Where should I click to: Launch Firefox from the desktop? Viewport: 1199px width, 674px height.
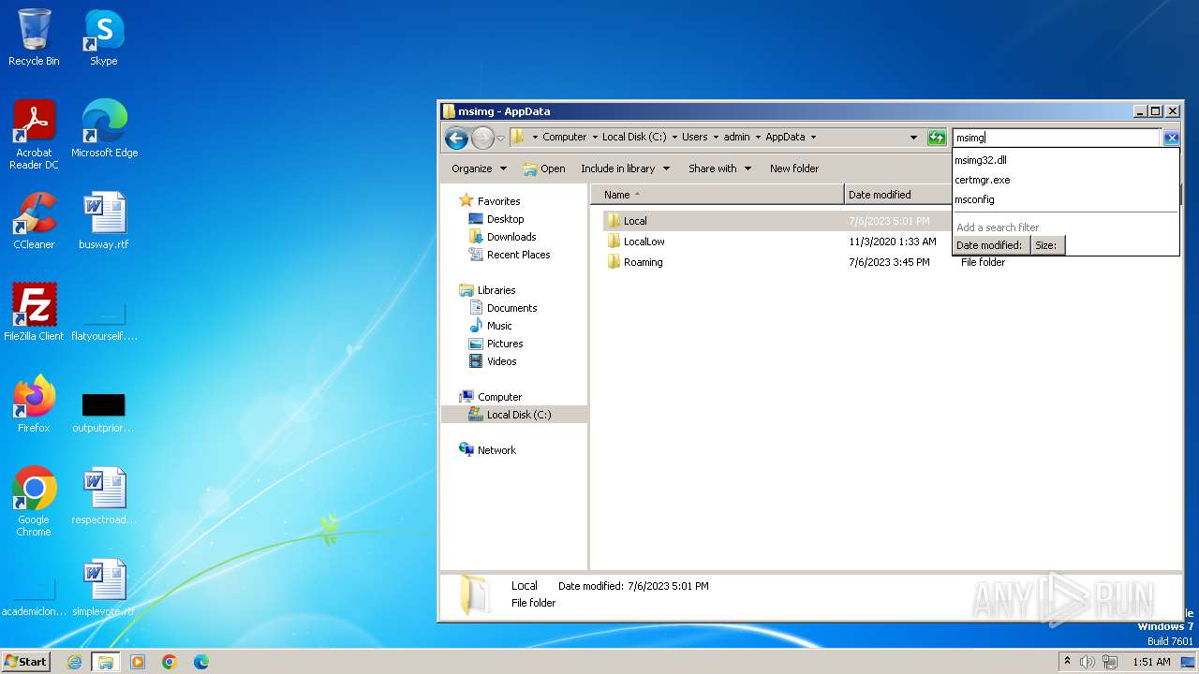point(34,403)
